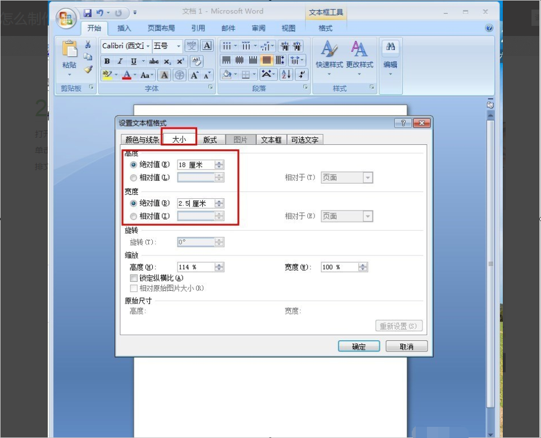Toggle italic formatting
541x438 pixels.
click(120, 61)
